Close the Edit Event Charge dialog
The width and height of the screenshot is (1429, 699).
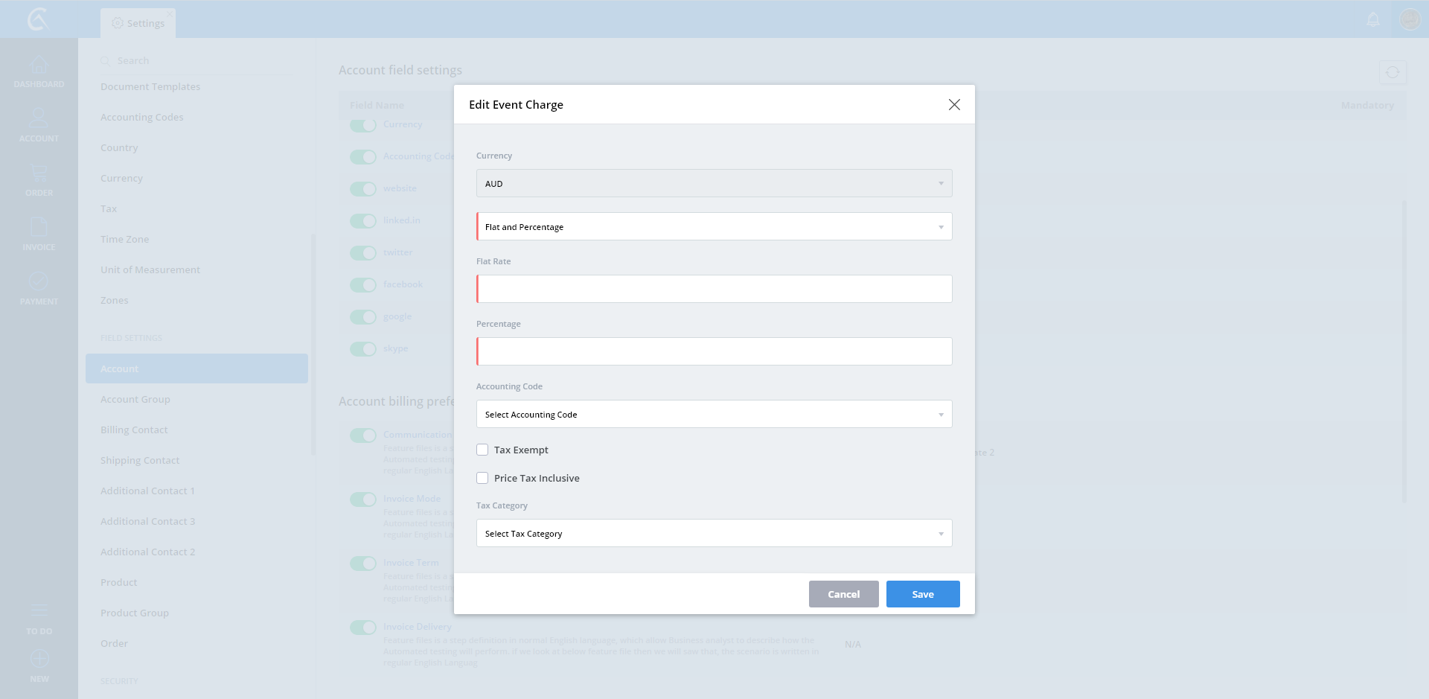click(954, 105)
